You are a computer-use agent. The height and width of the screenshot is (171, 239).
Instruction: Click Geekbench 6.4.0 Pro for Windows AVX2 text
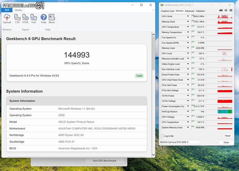(34, 76)
